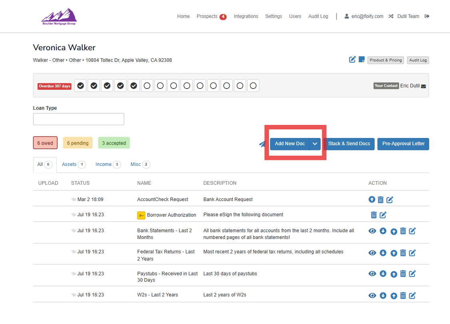Open the Loan Type selection box
The image size is (450, 324).
click(79, 119)
